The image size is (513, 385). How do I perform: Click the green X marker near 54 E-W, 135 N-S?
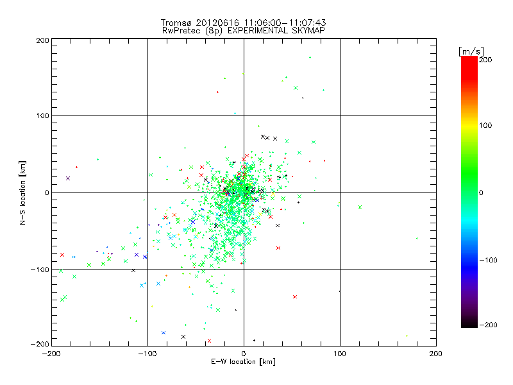296,88
